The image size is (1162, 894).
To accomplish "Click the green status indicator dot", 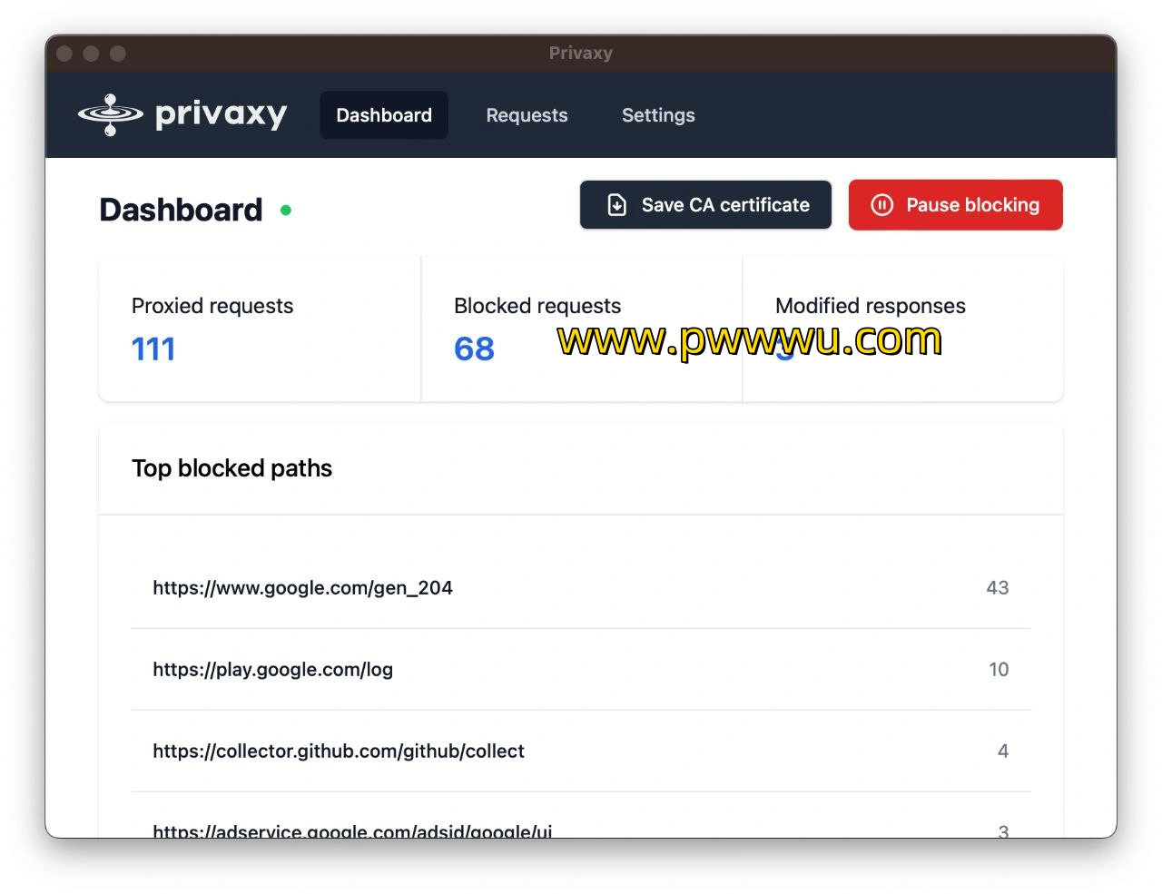I will [x=286, y=211].
